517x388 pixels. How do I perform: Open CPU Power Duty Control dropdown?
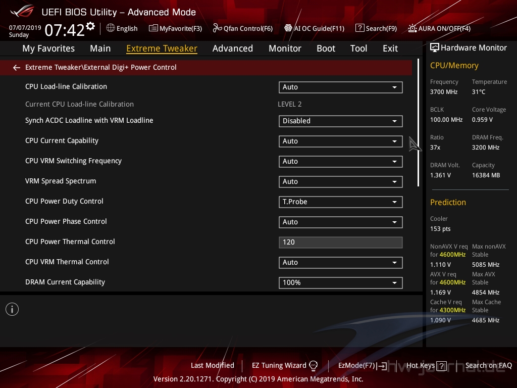[341, 202]
